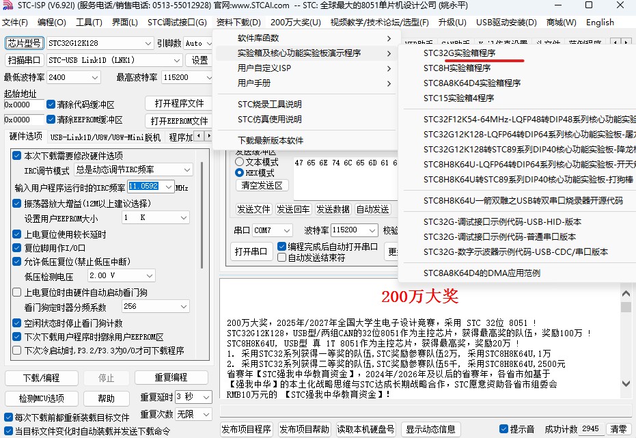636x438 pixels.
Task: Click the 扫描串口 button
Action: [x=24, y=60]
